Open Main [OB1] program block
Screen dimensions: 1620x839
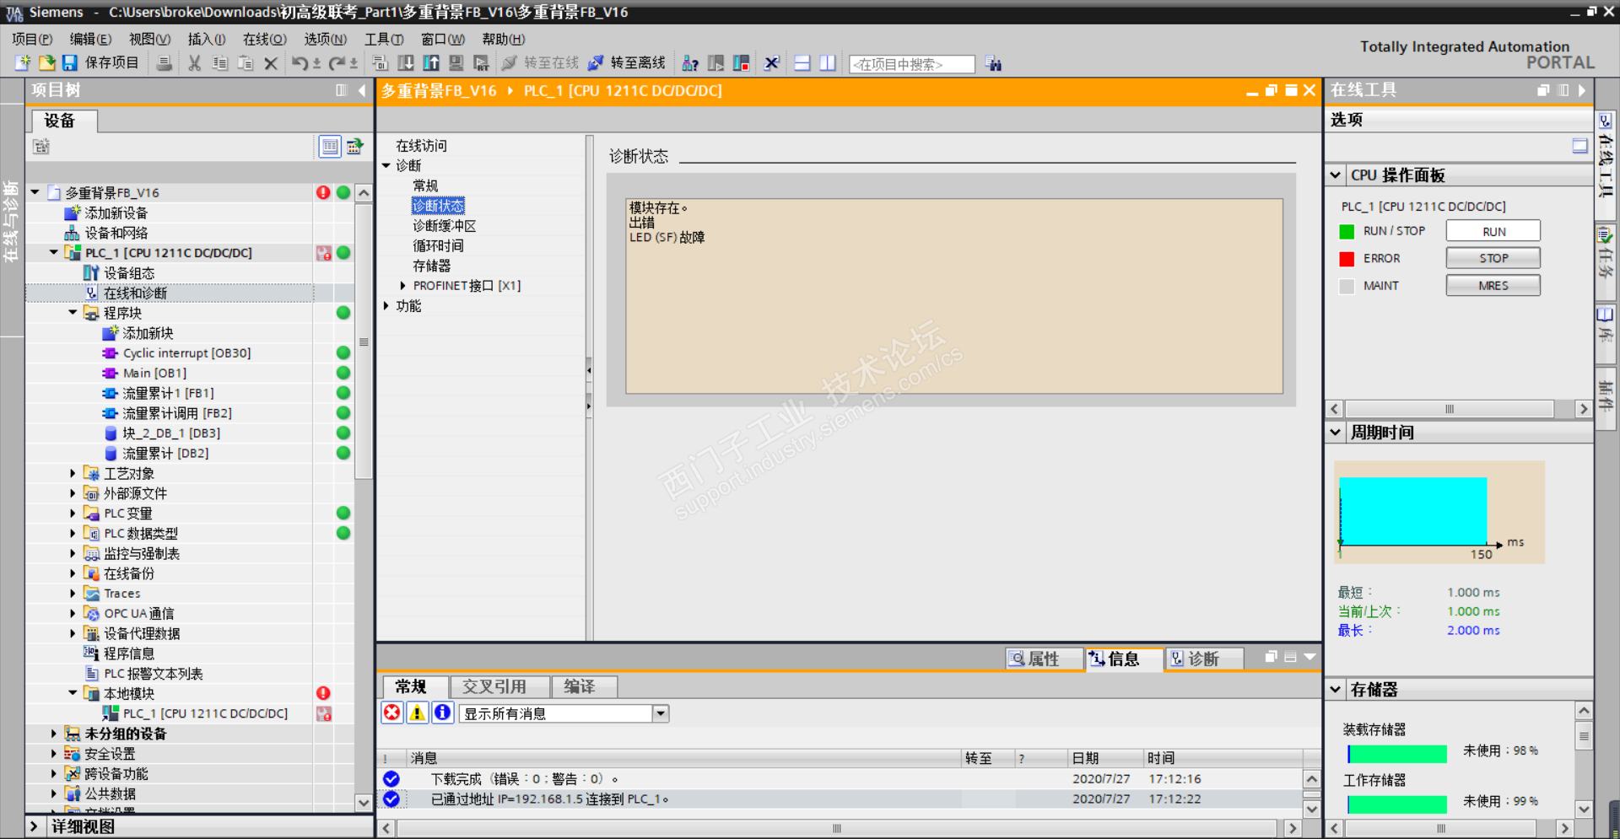[154, 373]
